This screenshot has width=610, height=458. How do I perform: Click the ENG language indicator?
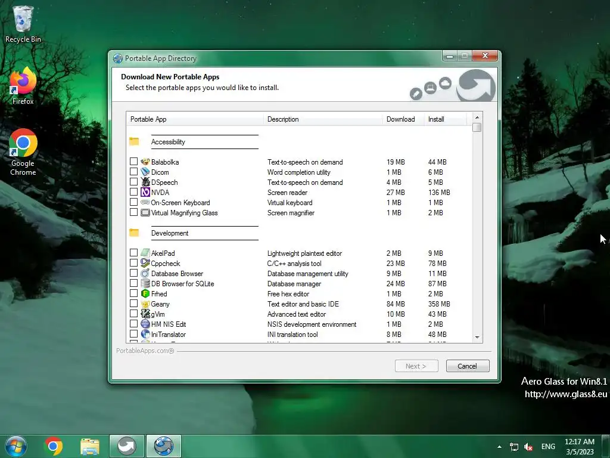coord(548,447)
